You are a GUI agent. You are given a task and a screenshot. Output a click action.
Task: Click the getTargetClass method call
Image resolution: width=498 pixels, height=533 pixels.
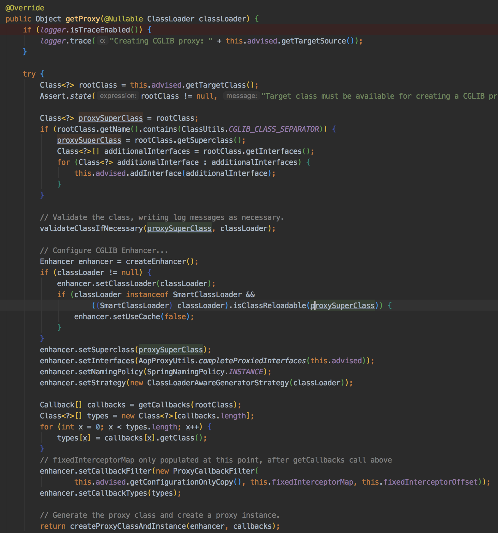[x=216, y=85]
